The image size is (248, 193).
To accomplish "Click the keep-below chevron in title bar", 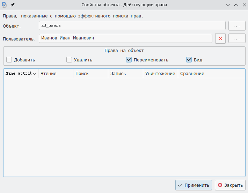I will 228,5.
